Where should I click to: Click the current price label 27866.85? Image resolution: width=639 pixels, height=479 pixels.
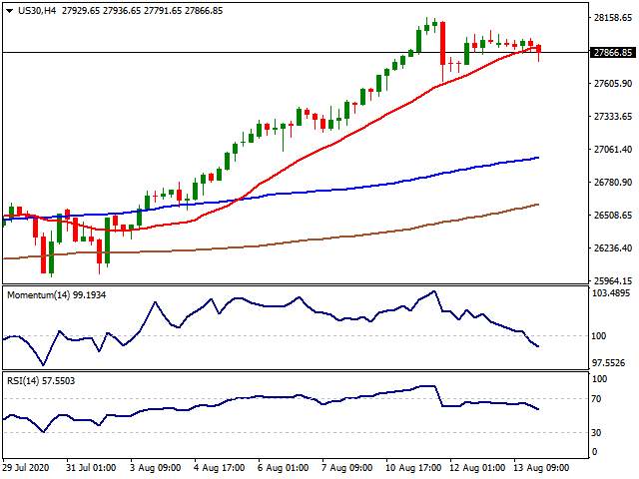coord(612,53)
